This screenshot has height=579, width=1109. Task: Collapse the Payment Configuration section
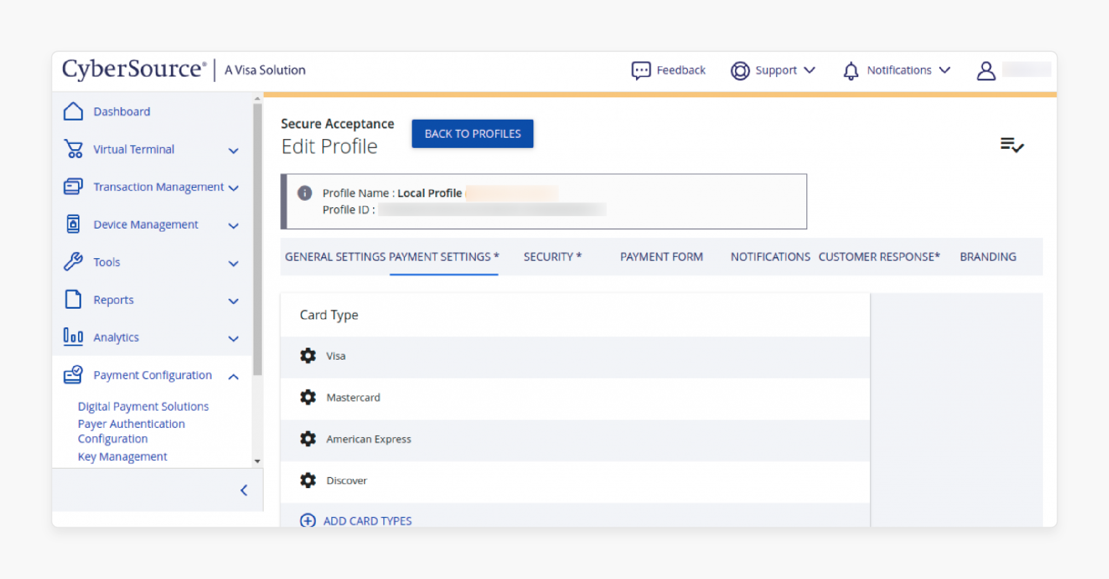click(236, 374)
